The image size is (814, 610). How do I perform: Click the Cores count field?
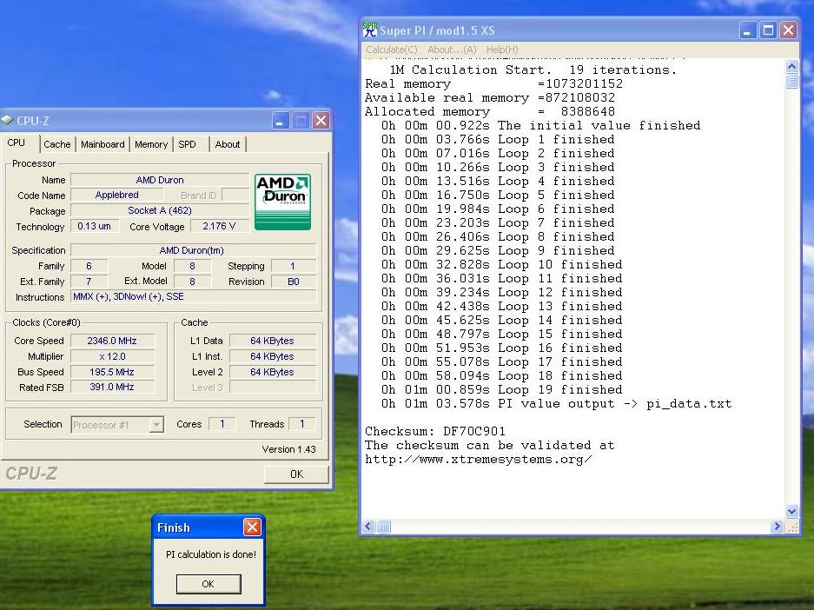coord(222,424)
